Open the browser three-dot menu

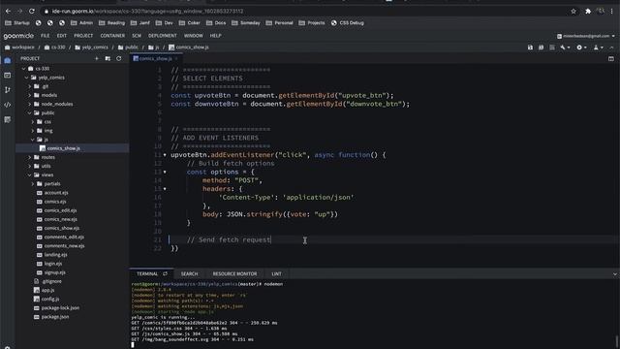[x=611, y=12]
